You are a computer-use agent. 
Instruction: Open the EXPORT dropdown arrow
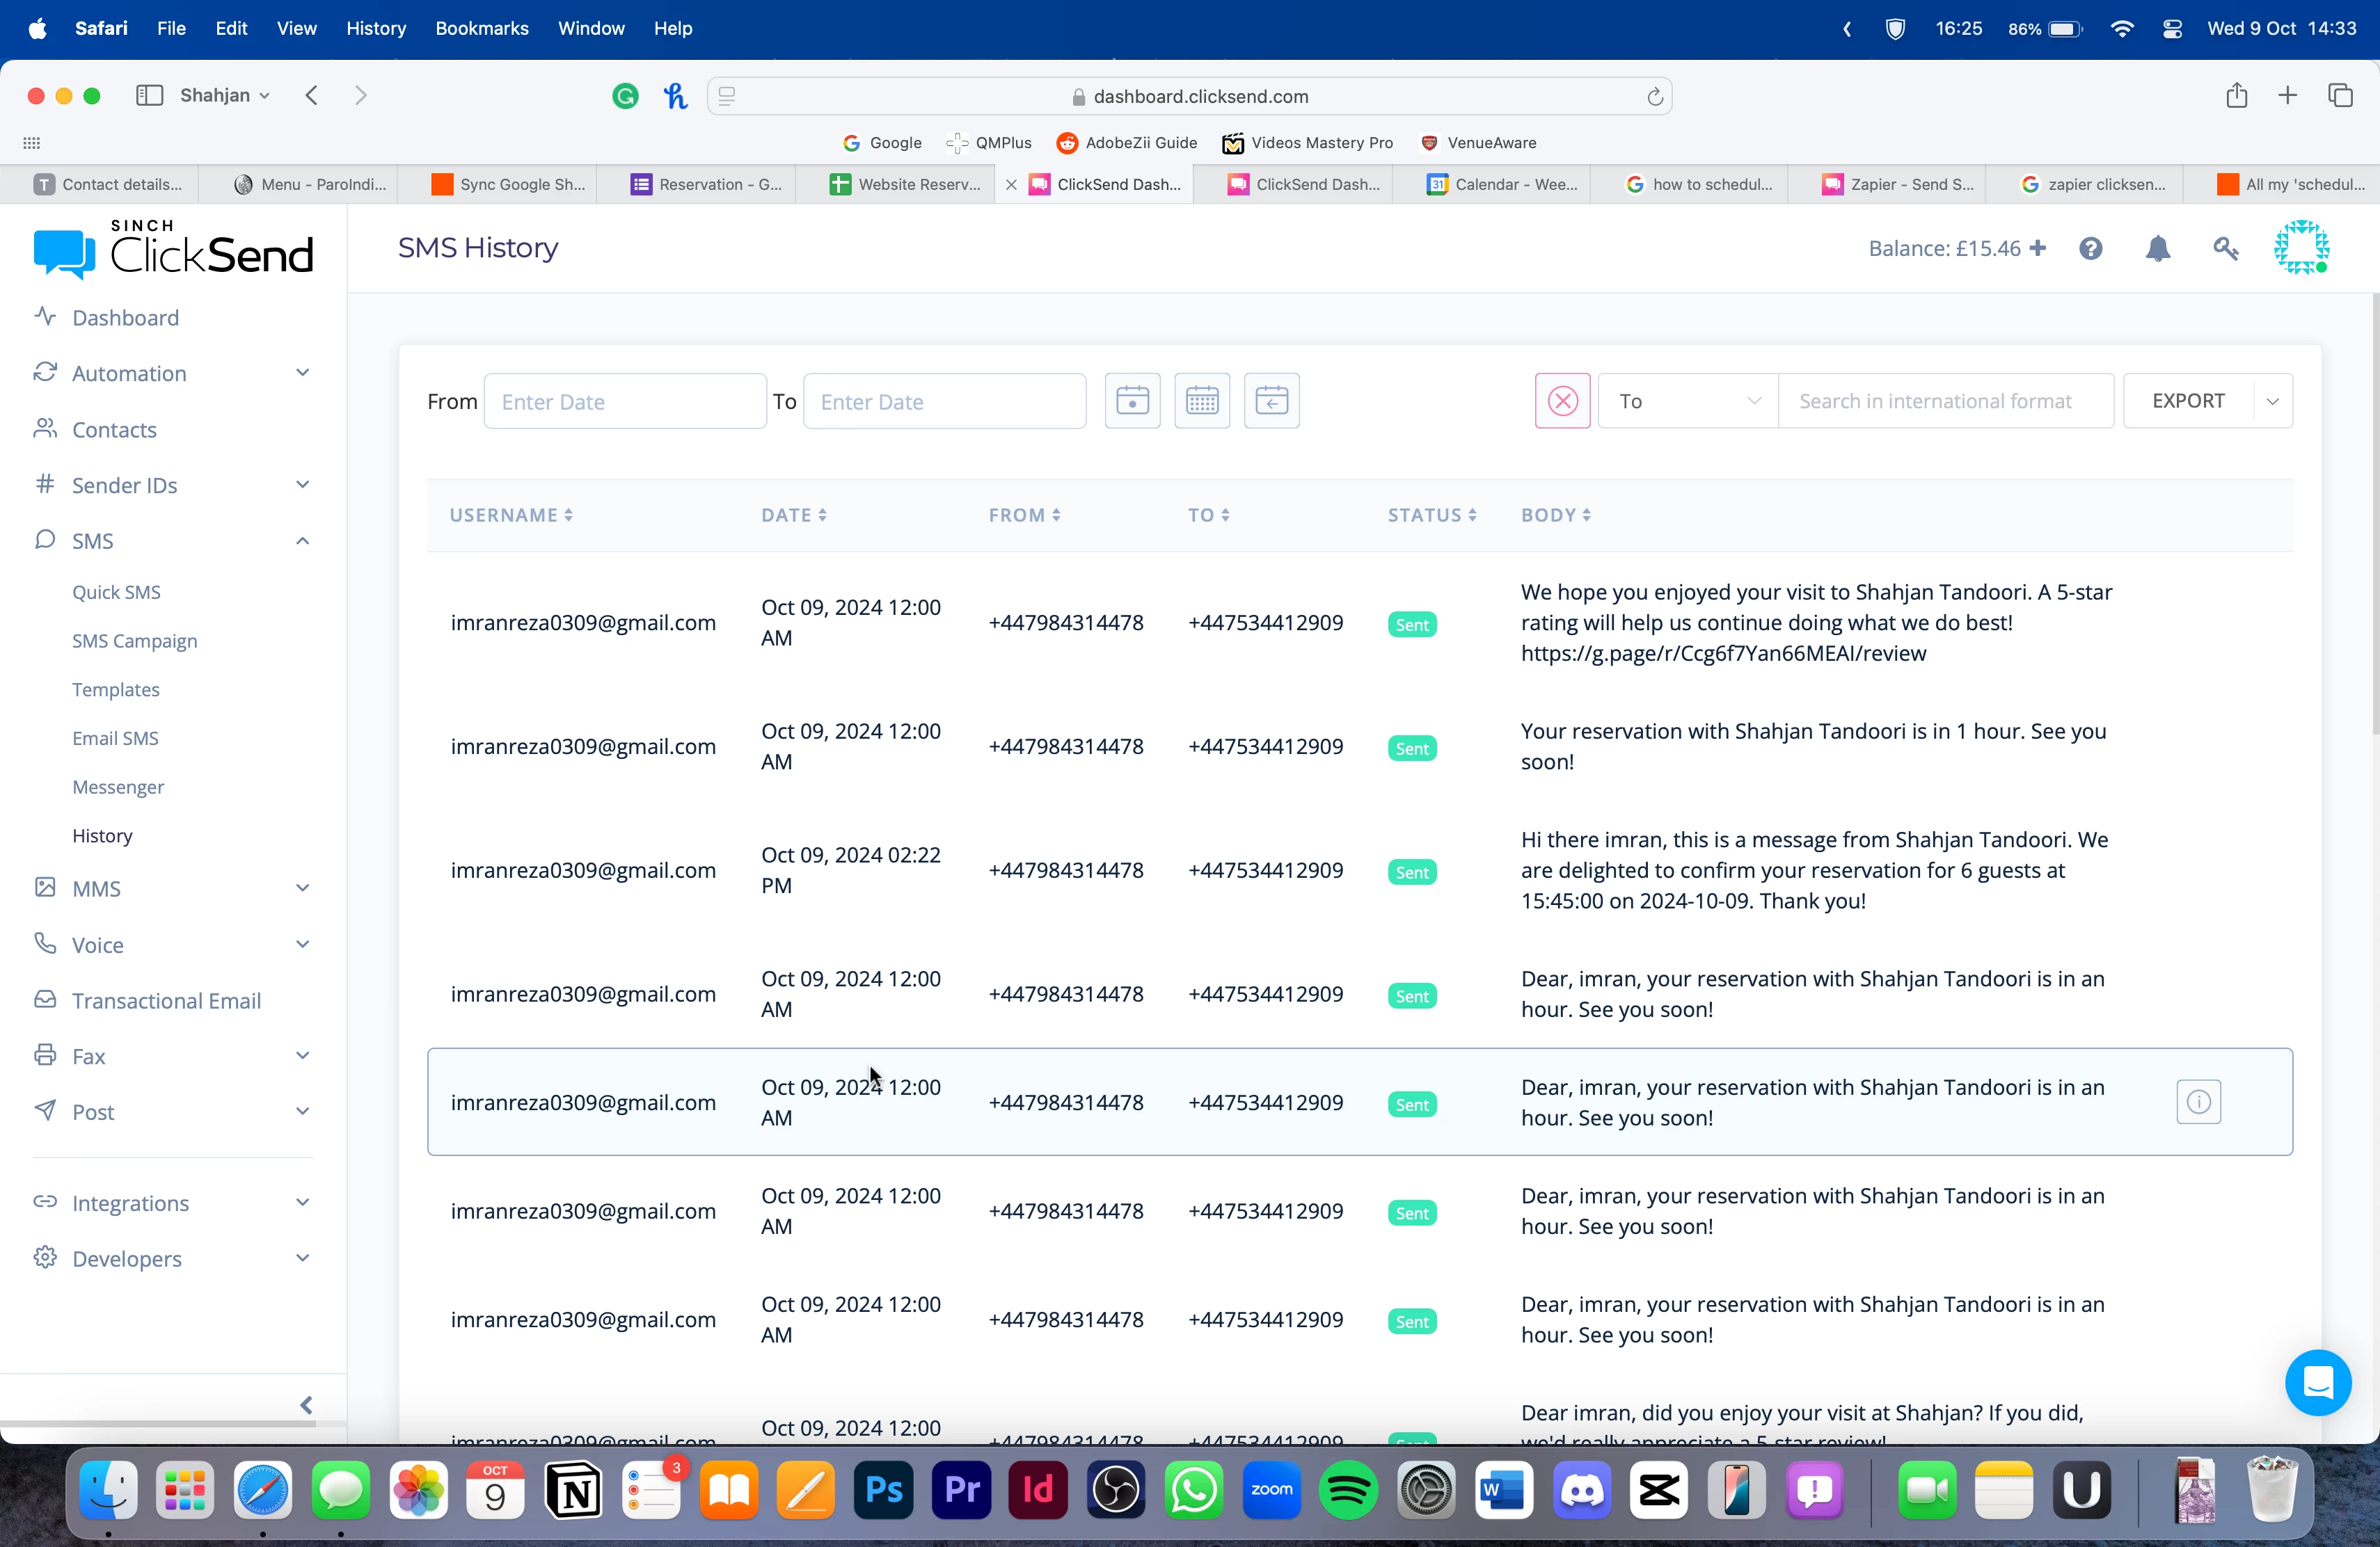(2272, 401)
